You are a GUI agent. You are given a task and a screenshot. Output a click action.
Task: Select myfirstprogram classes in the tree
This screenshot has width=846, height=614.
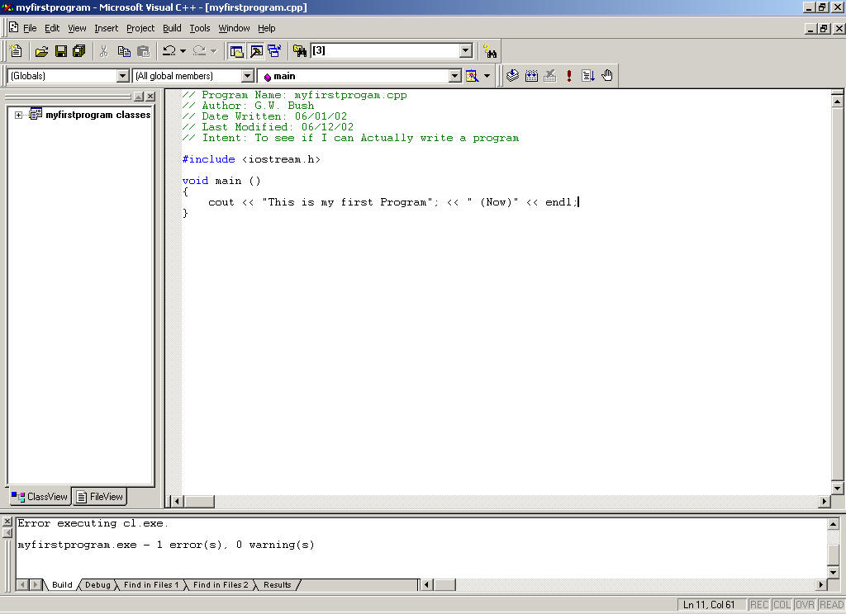[x=97, y=115]
